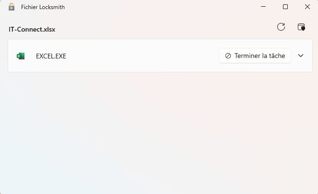Image resolution: width=318 pixels, height=194 pixels.
Task: Click the restart as administrator shield icon
Action: (301, 27)
